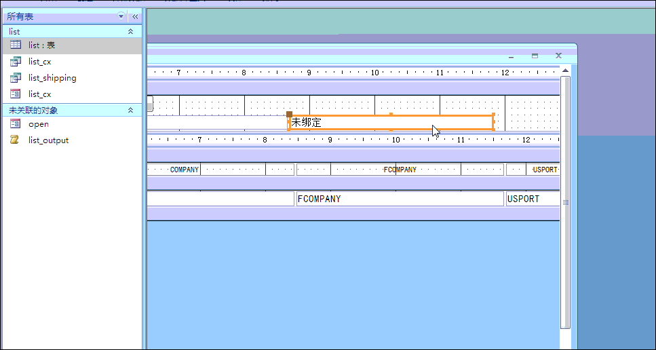Click the query icon next to list_shipping

(x=16, y=77)
